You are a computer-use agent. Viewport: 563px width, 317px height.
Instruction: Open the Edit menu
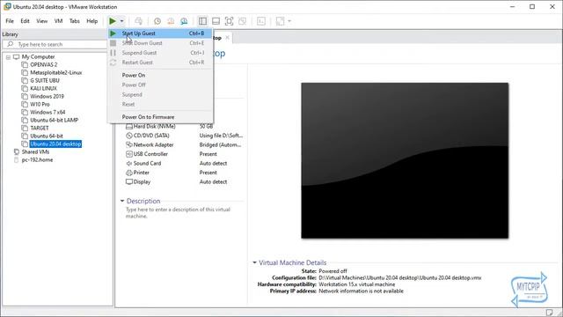tap(26, 21)
